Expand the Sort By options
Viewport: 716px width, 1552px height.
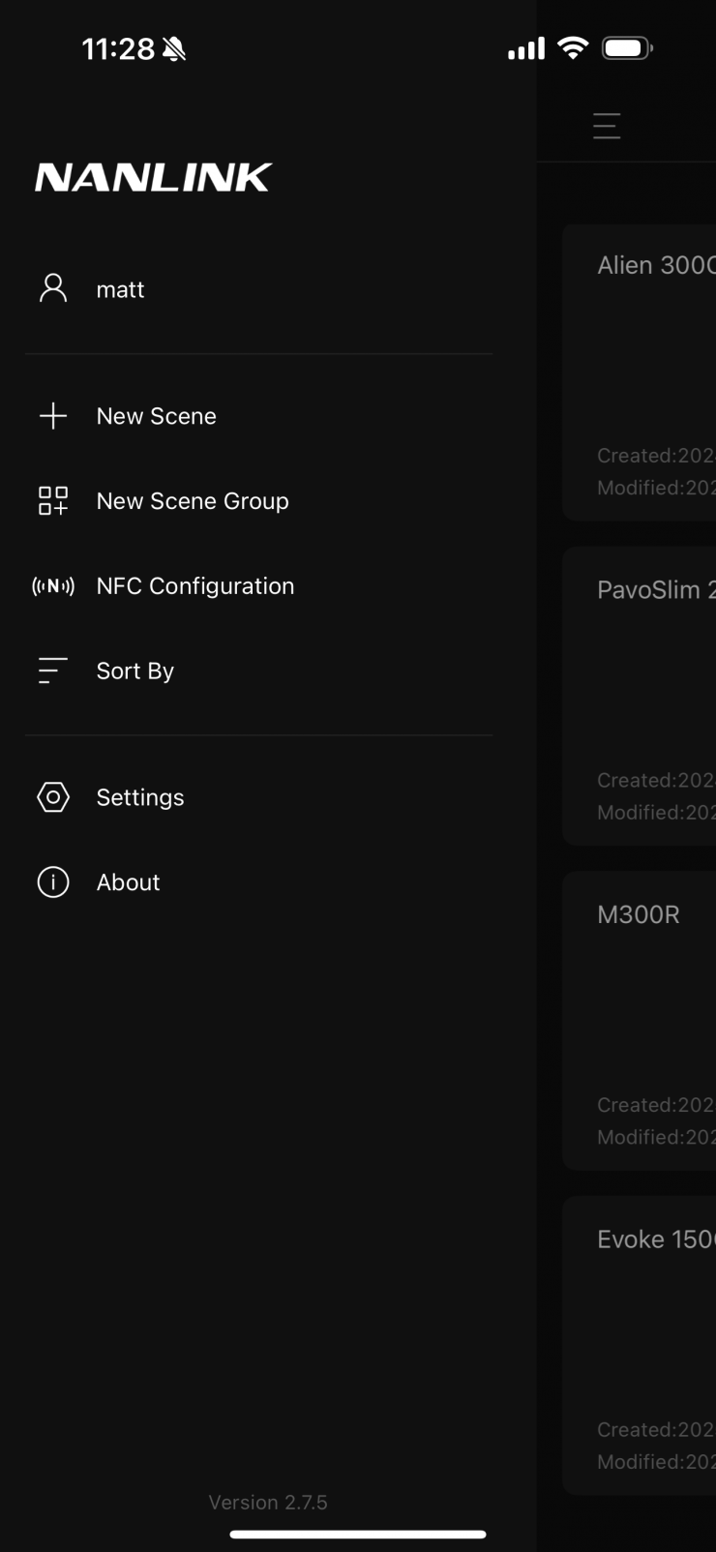click(x=134, y=672)
